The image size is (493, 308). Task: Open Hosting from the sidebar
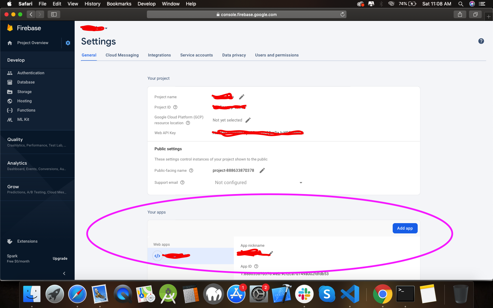coord(24,101)
